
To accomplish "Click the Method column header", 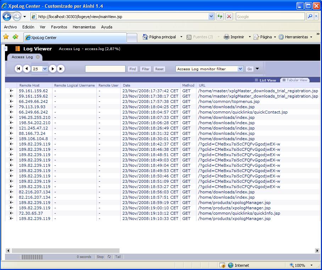I will (x=188, y=85).
